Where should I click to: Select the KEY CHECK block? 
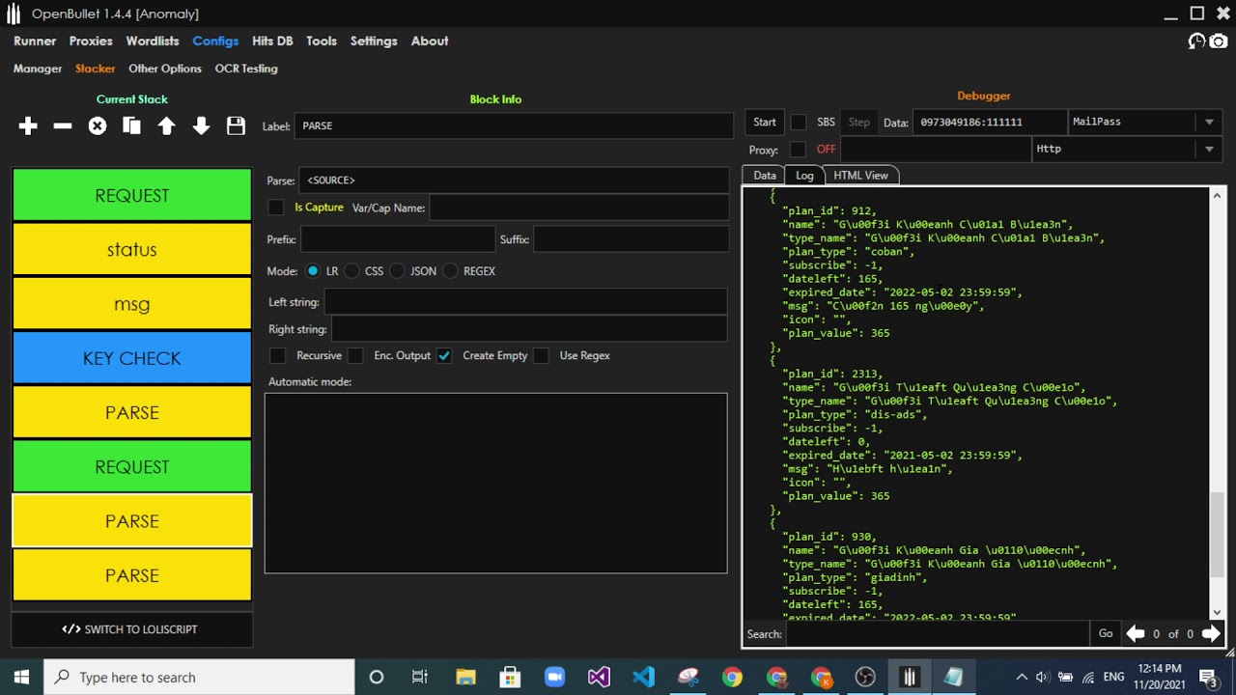132,358
